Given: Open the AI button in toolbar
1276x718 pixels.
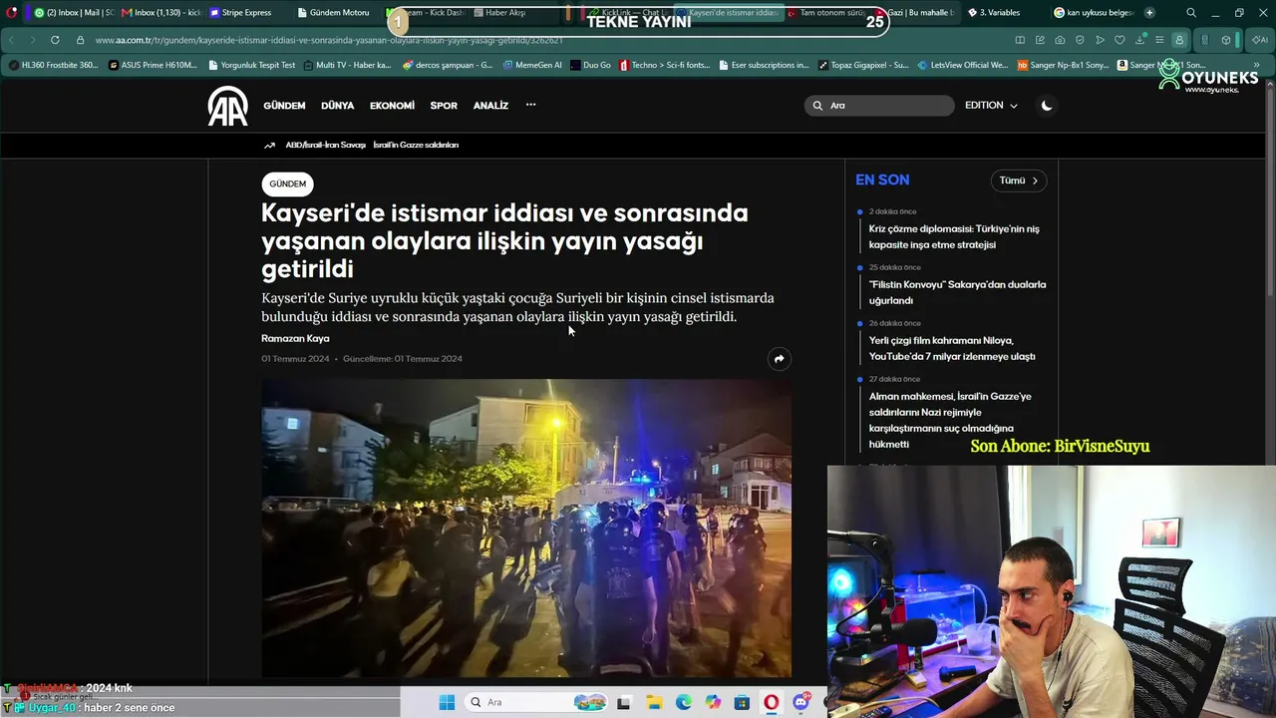Looking at the screenshot, I should 1258,40.
